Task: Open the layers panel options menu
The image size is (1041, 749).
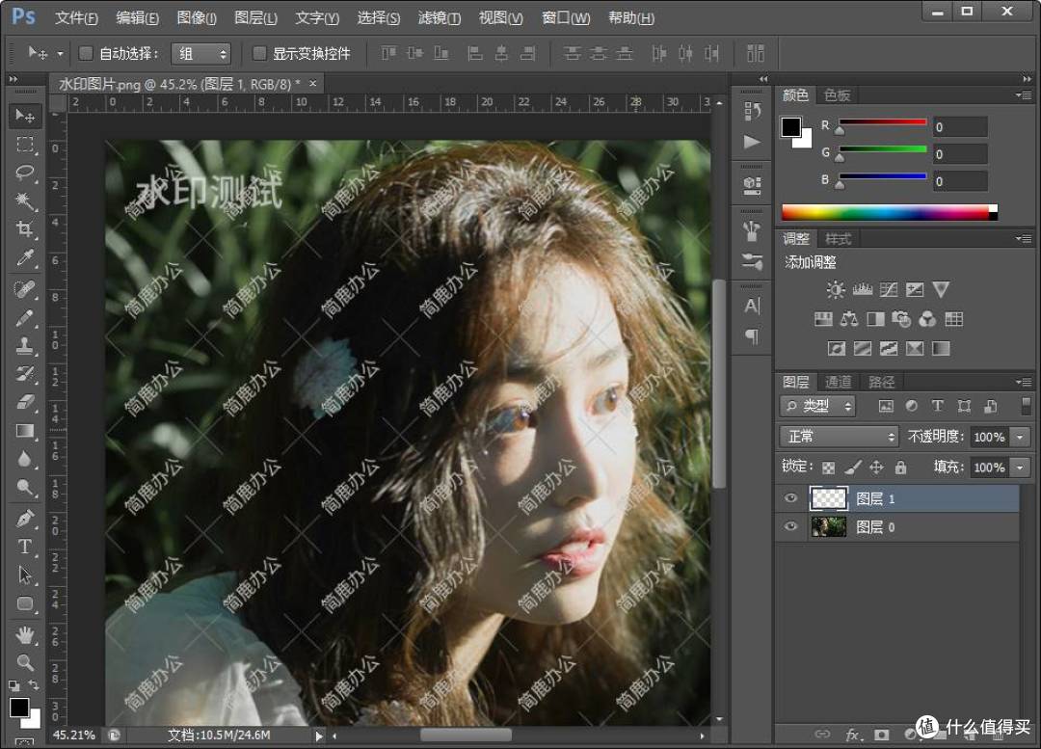Action: point(1024,382)
